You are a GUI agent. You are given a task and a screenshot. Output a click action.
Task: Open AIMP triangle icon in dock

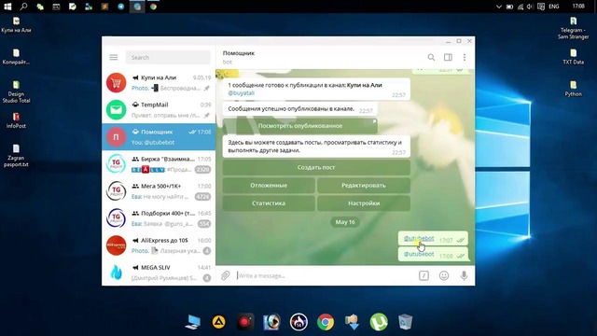[218, 322]
